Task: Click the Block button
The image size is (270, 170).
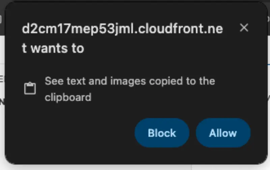Action: tap(162, 133)
